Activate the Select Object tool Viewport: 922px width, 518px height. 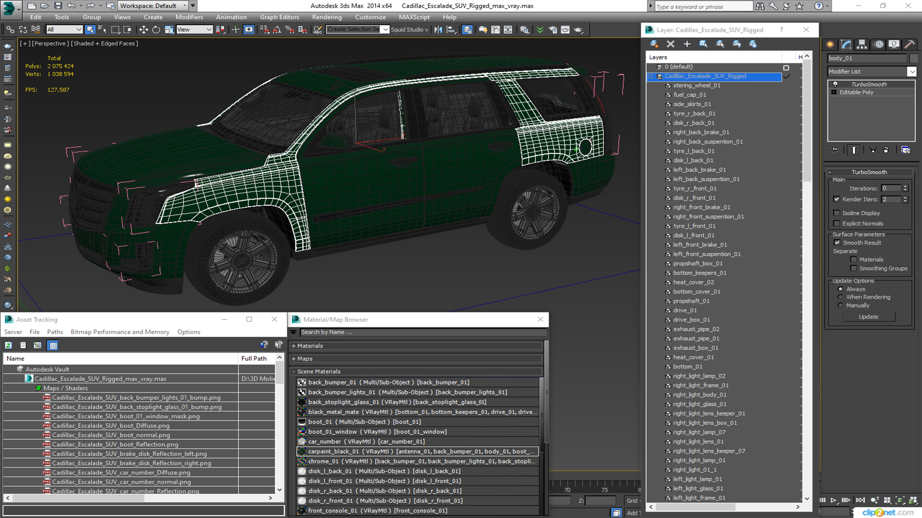(x=90, y=30)
